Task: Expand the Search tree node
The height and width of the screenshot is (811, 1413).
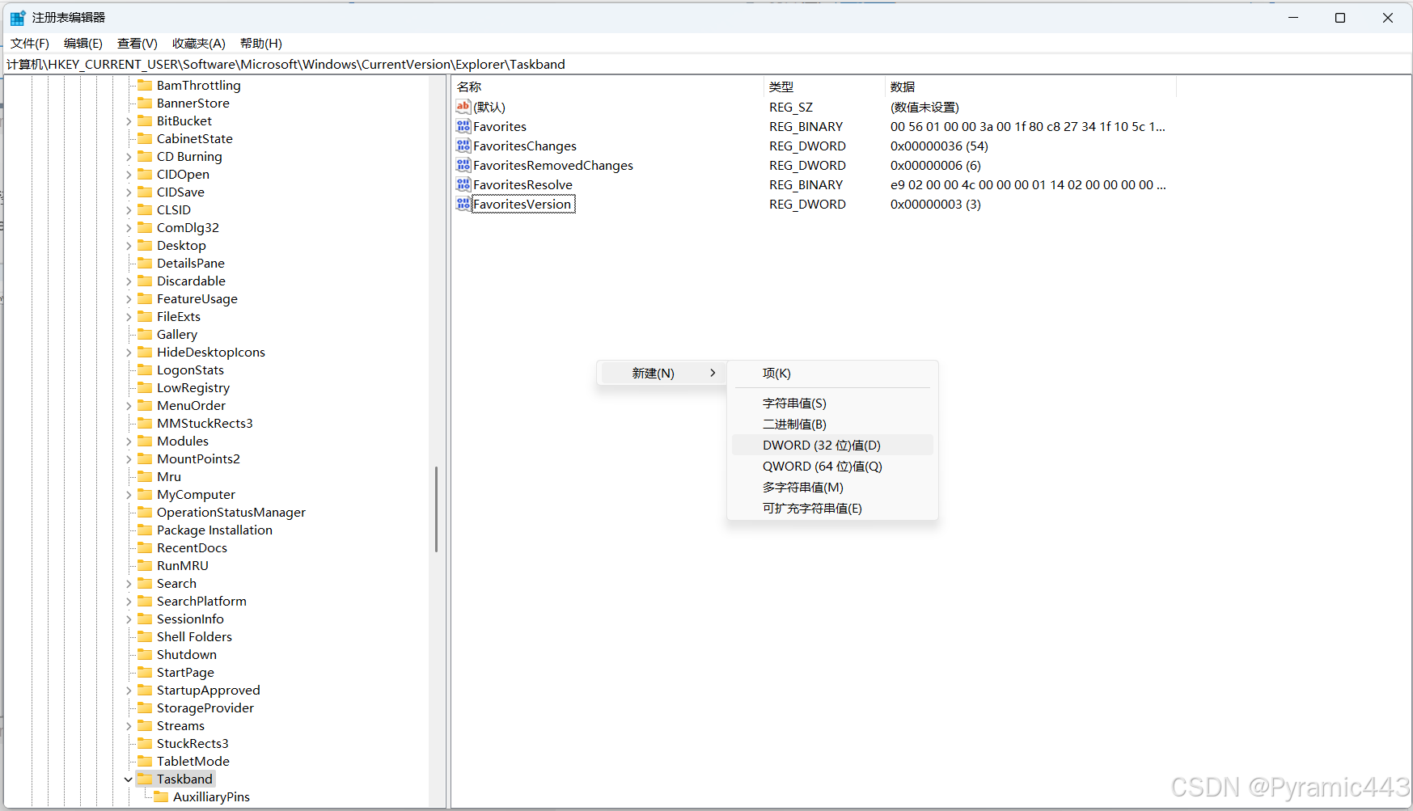Action: click(129, 584)
